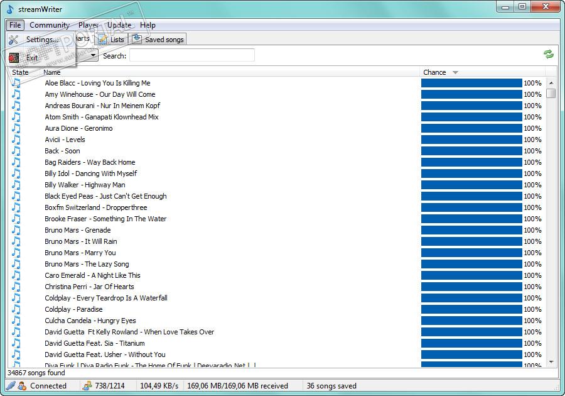Open the Community menu
565x396 pixels.
tap(50, 25)
